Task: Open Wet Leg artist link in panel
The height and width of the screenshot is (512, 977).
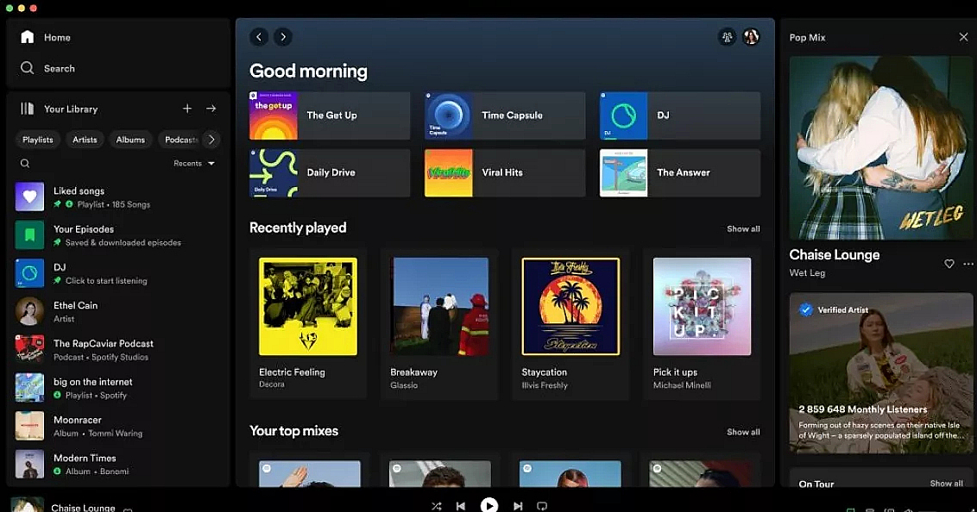Action: pos(807,272)
